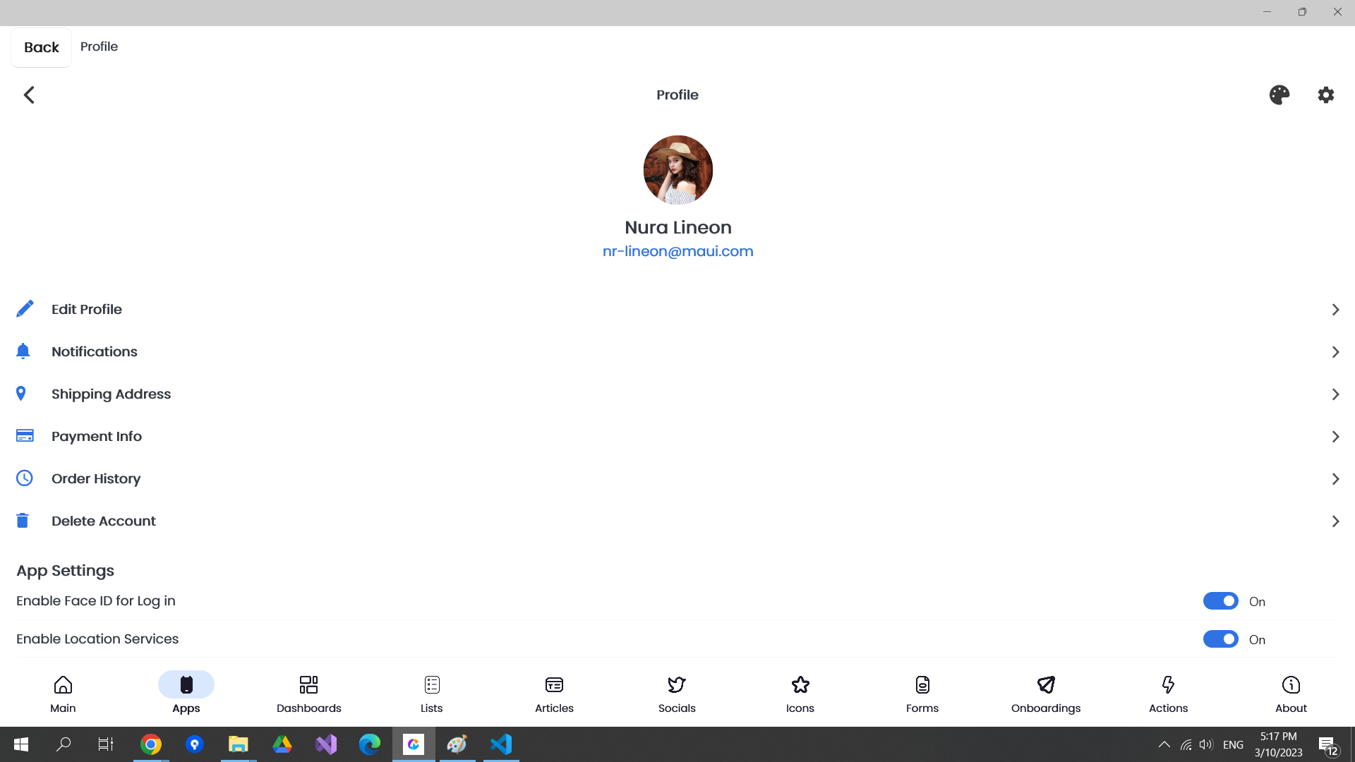Switch to the Onboardings tab
Image resolution: width=1355 pixels, height=762 pixels.
coord(1045,694)
